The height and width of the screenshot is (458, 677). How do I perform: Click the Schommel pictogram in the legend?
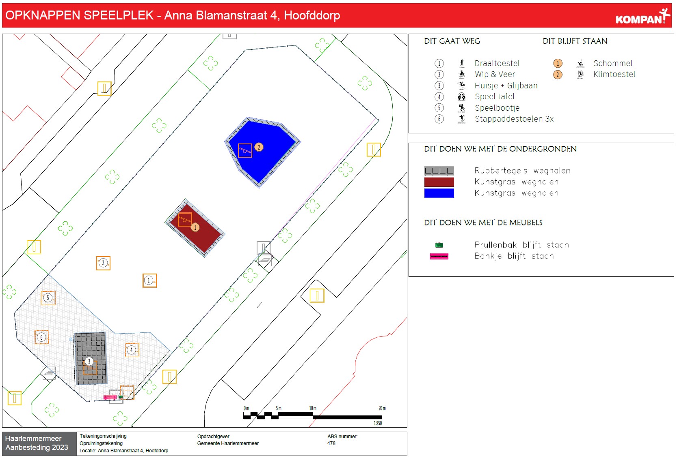(x=580, y=63)
